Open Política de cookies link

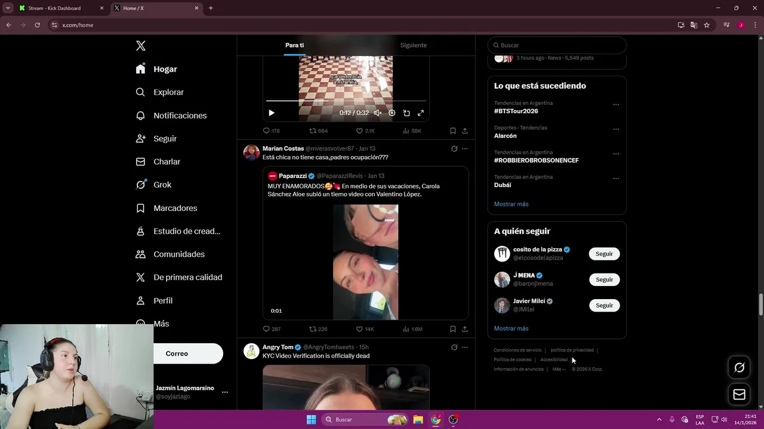click(512, 360)
